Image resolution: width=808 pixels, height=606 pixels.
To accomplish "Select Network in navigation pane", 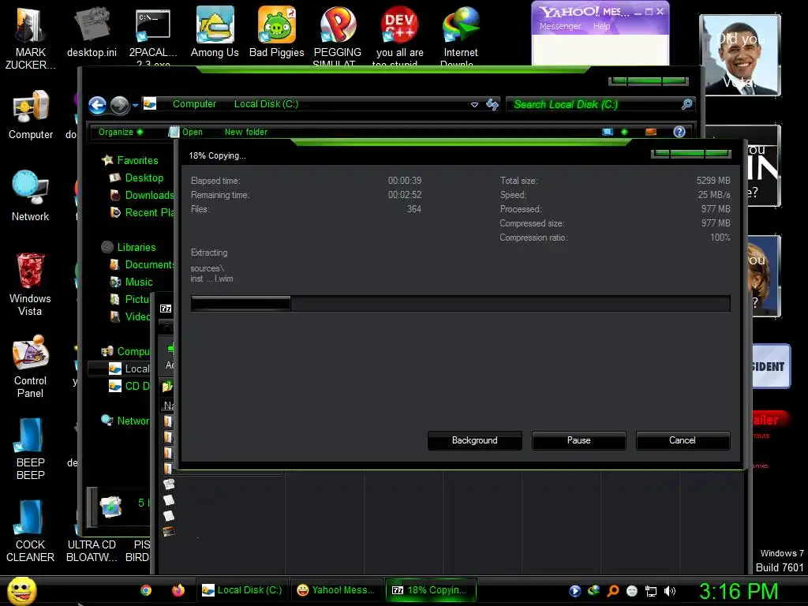I will click(125, 421).
